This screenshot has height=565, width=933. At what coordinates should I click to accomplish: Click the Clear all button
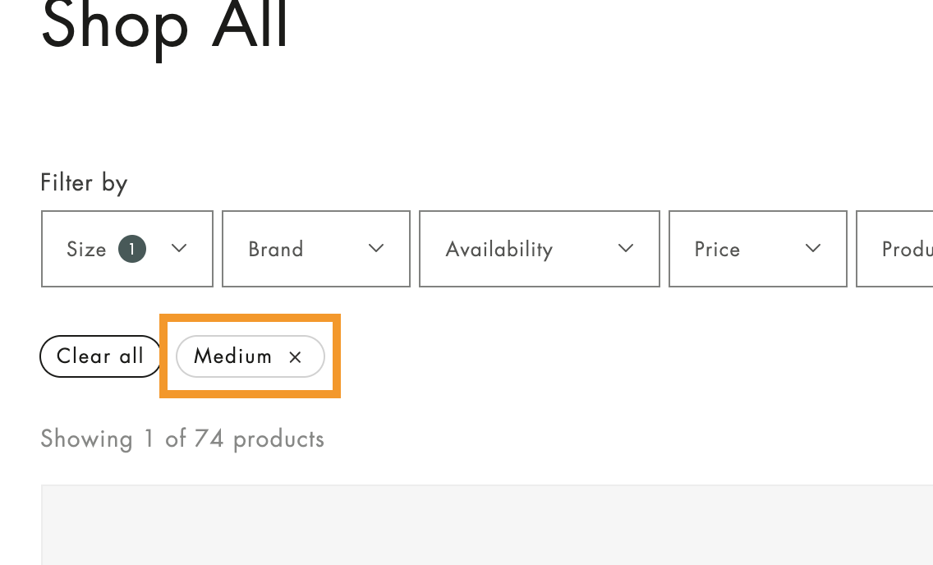click(x=100, y=356)
